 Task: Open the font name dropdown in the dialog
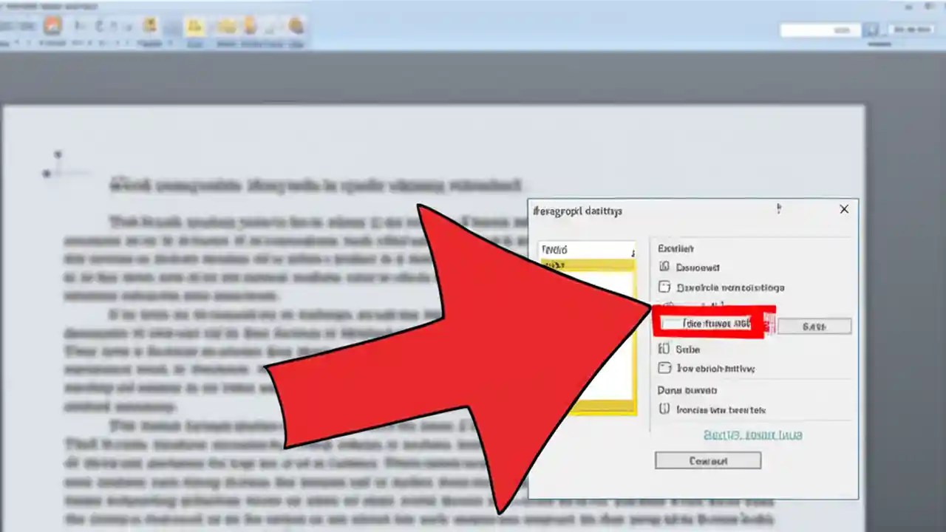[586, 249]
